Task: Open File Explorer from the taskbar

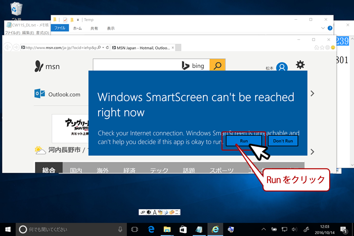Action: [x=167, y=229]
